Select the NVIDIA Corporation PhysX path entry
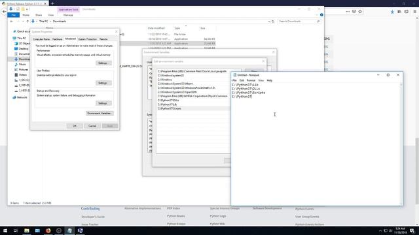The image size is (419, 235). 193,96
